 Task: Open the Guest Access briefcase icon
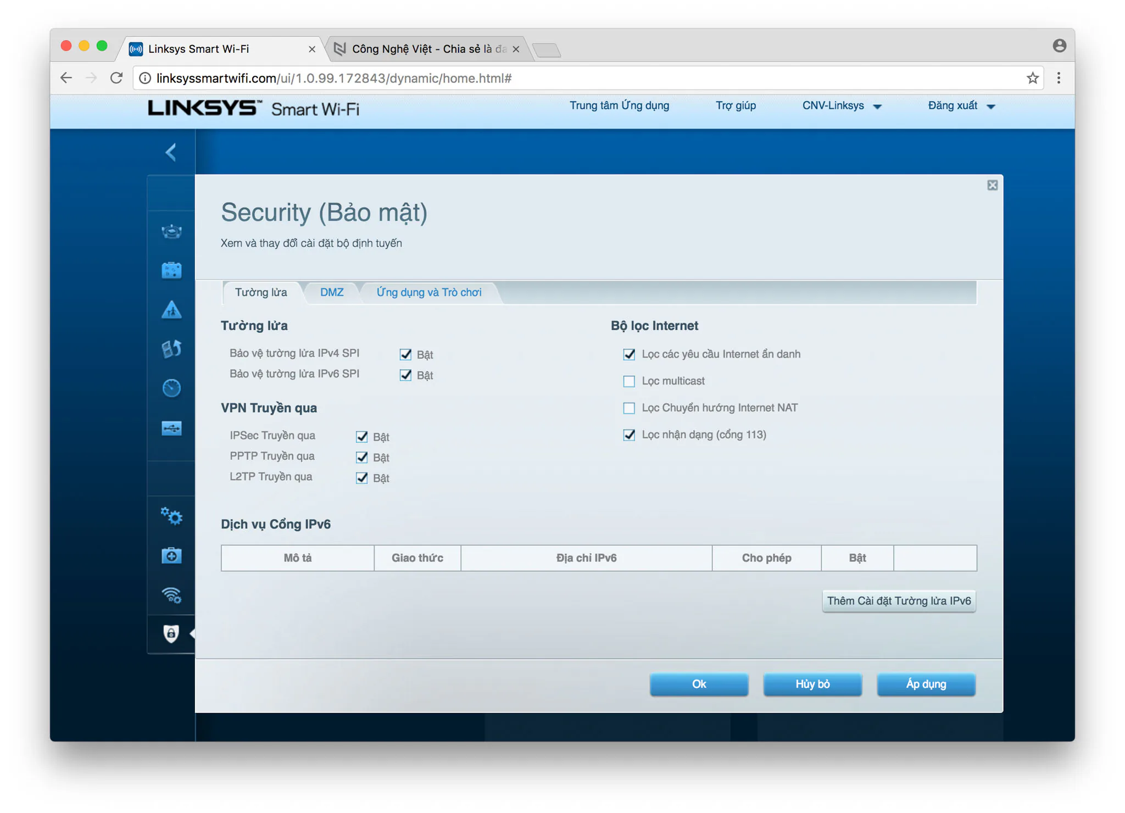coord(171,270)
